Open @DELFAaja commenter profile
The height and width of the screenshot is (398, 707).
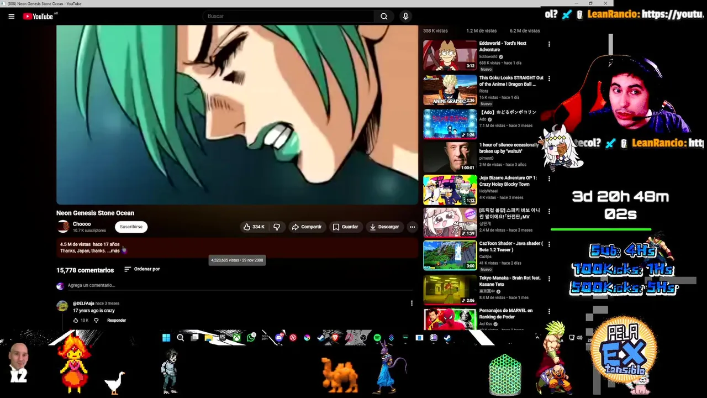[x=83, y=303]
